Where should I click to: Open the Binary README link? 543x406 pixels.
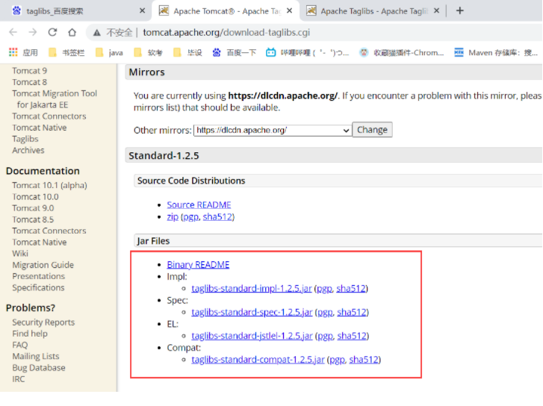[x=198, y=265]
